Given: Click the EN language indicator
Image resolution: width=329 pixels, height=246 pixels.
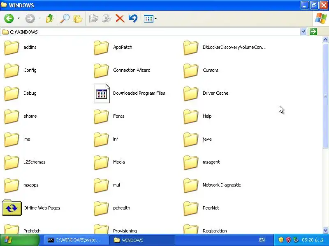Looking at the screenshot, I should click(262, 240).
